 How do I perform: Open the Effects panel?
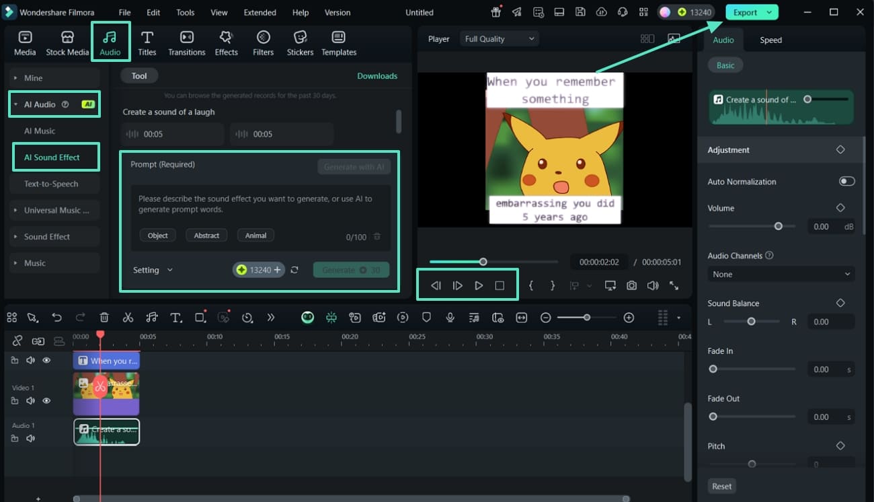(226, 42)
